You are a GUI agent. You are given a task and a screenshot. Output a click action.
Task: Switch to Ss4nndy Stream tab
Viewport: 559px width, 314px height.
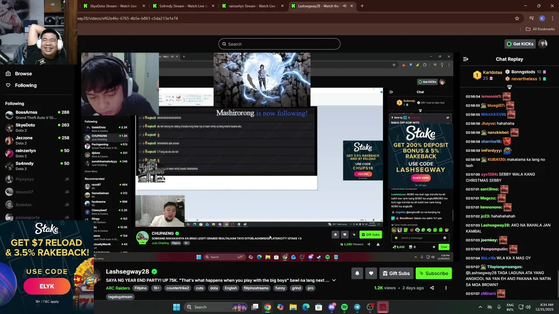click(x=183, y=6)
